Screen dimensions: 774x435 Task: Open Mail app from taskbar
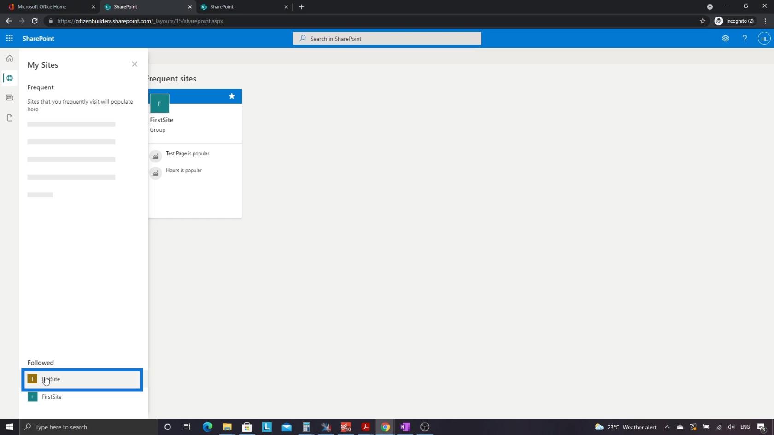point(287,427)
